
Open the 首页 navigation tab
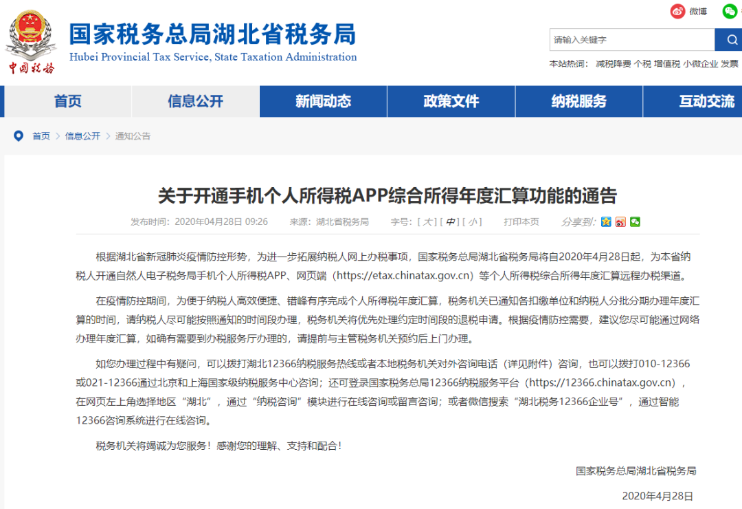tap(68, 102)
